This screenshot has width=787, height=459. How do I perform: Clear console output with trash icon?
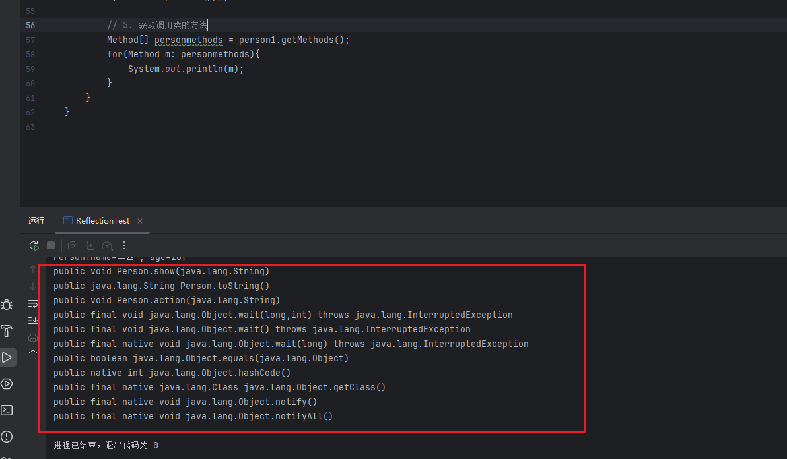(x=33, y=355)
